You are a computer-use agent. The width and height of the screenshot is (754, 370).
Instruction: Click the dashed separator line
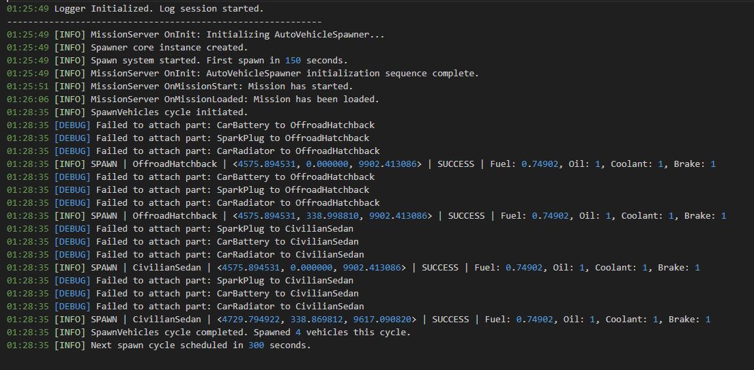(164, 22)
